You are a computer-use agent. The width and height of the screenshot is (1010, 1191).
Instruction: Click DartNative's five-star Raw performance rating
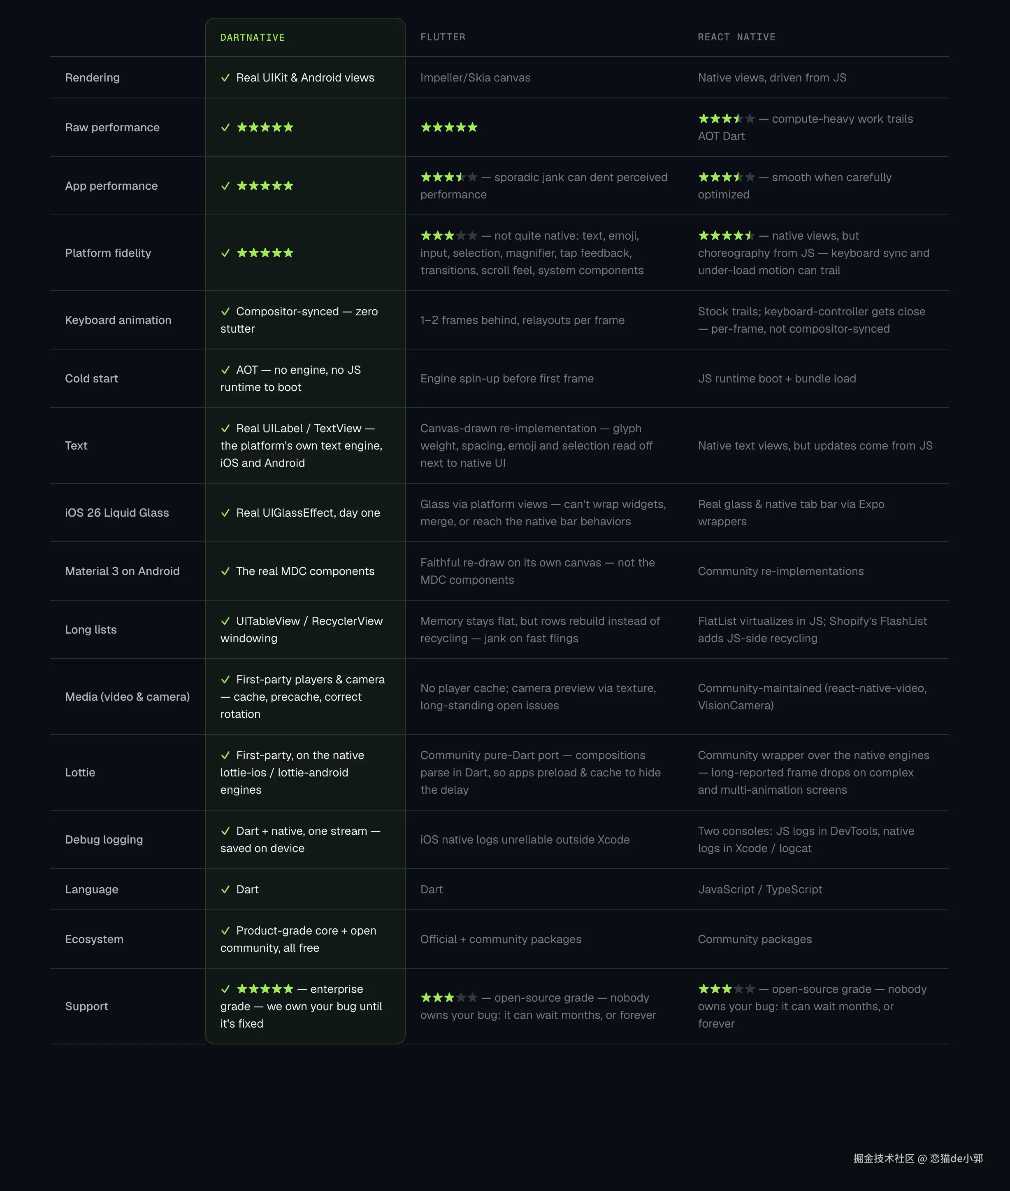(265, 127)
